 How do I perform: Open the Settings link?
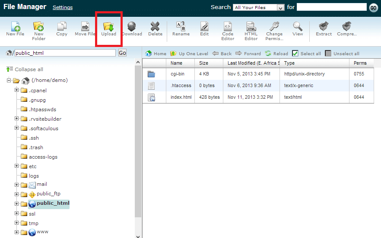tap(63, 7)
